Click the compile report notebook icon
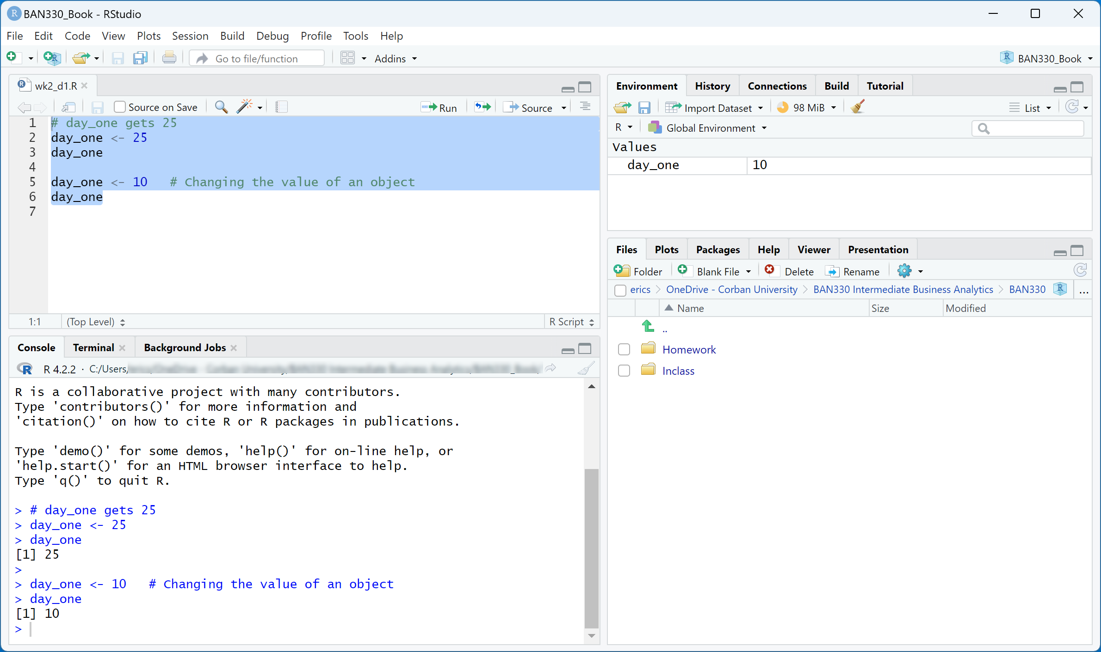Viewport: 1101px width, 652px height. point(281,107)
